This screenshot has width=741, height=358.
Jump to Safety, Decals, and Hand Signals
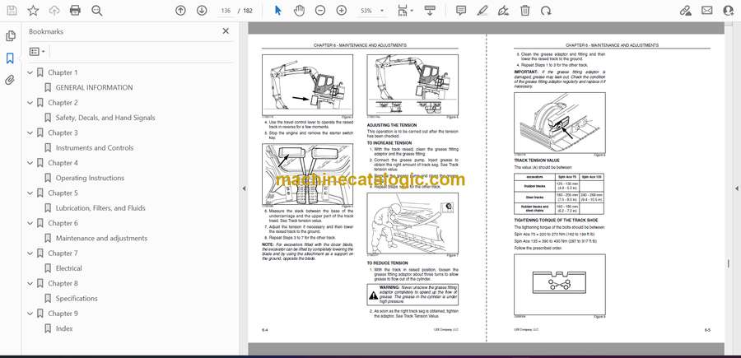[x=105, y=118]
